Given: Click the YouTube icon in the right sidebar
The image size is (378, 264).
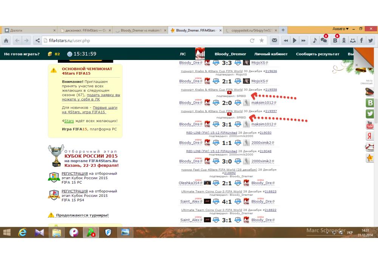Looking at the screenshot, I should (x=370, y=125).
